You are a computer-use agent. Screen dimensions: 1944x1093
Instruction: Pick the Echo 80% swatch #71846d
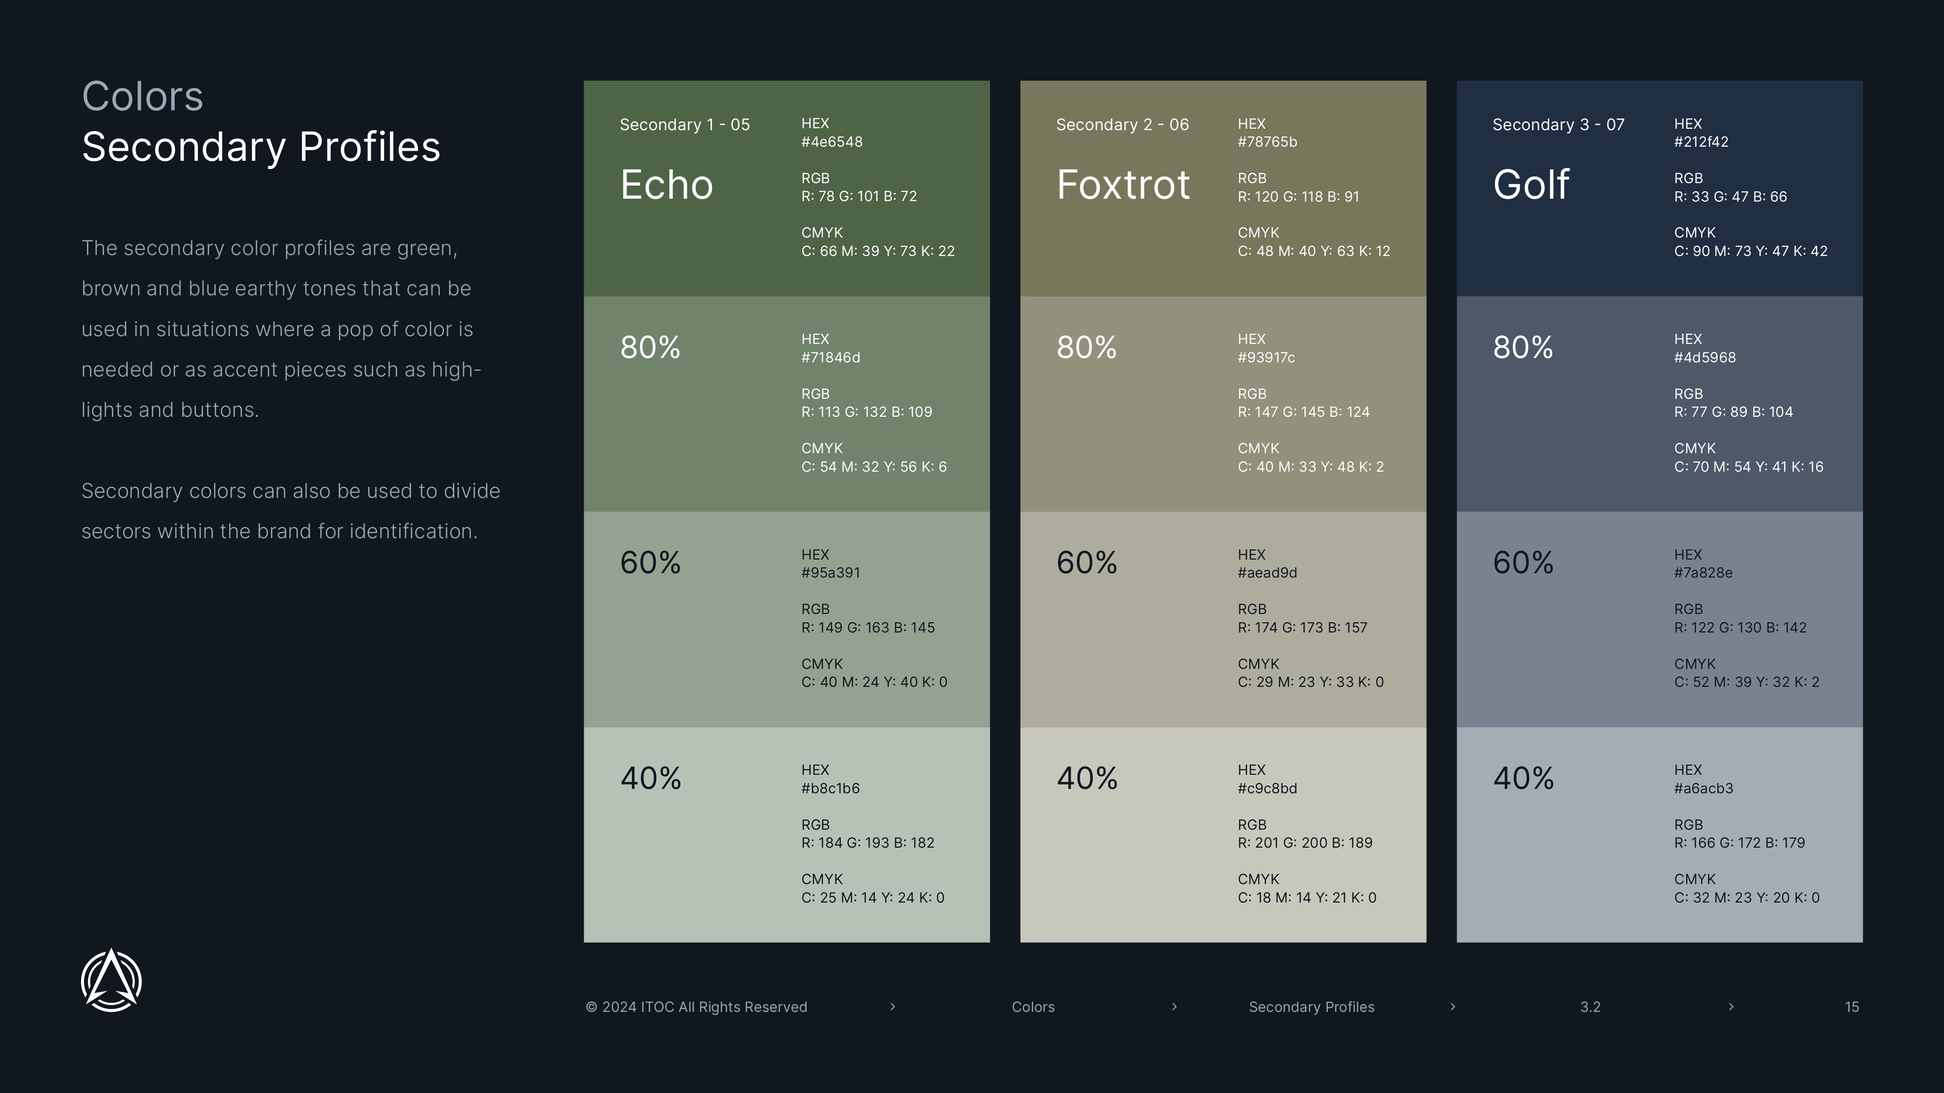tap(786, 404)
